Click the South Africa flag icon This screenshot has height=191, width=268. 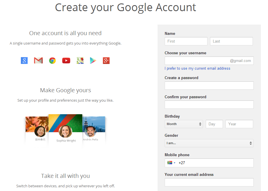[x=170, y=163]
